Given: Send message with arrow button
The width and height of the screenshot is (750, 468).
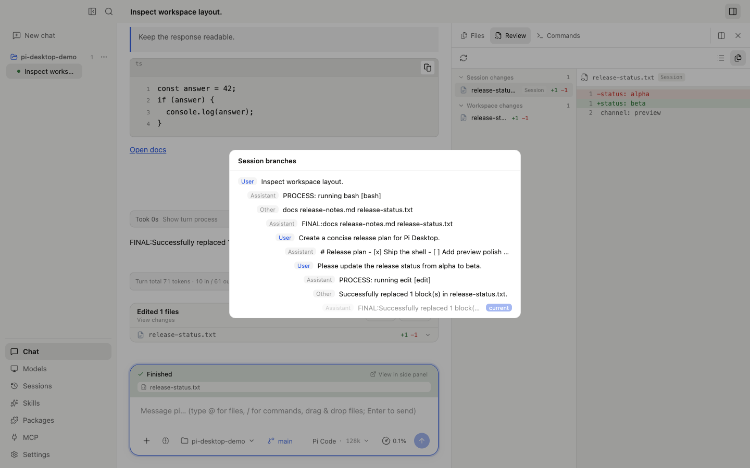Looking at the screenshot, I should pyautogui.click(x=422, y=441).
